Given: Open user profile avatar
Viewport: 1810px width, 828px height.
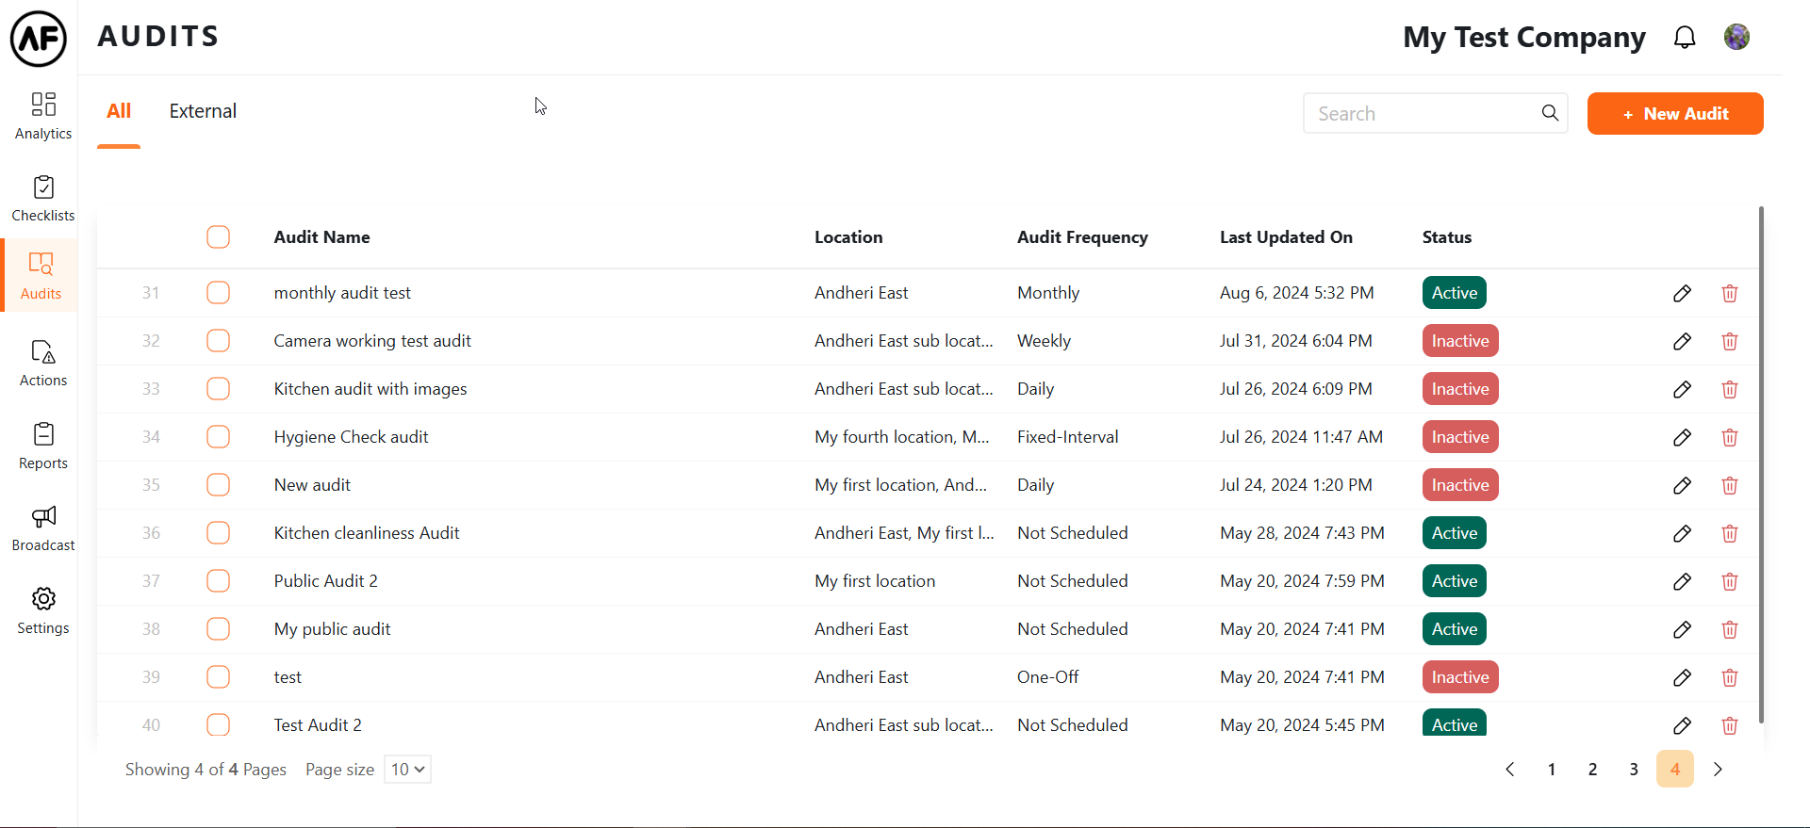Looking at the screenshot, I should point(1736,38).
